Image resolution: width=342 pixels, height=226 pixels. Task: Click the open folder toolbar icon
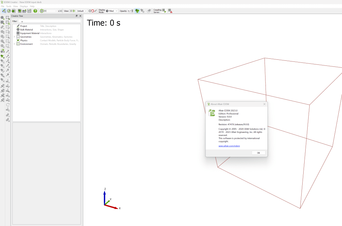(24, 11)
